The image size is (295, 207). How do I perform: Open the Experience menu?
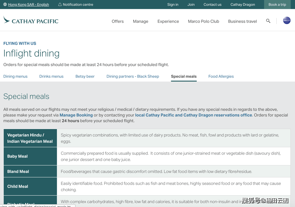click(x=168, y=22)
